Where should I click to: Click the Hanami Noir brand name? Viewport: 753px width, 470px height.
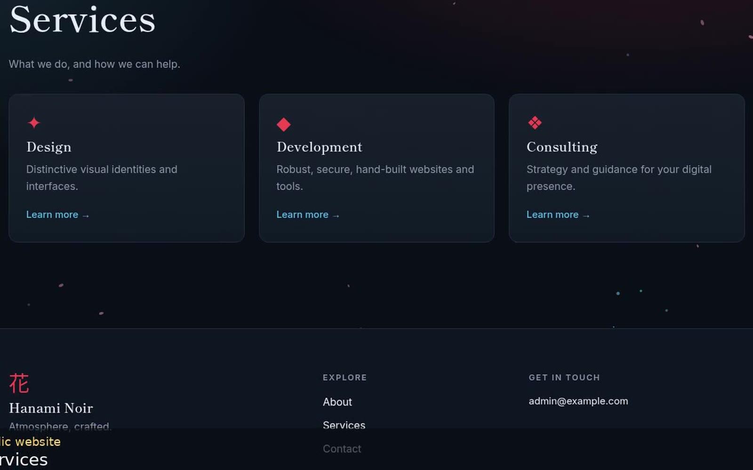click(x=51, y=408)
